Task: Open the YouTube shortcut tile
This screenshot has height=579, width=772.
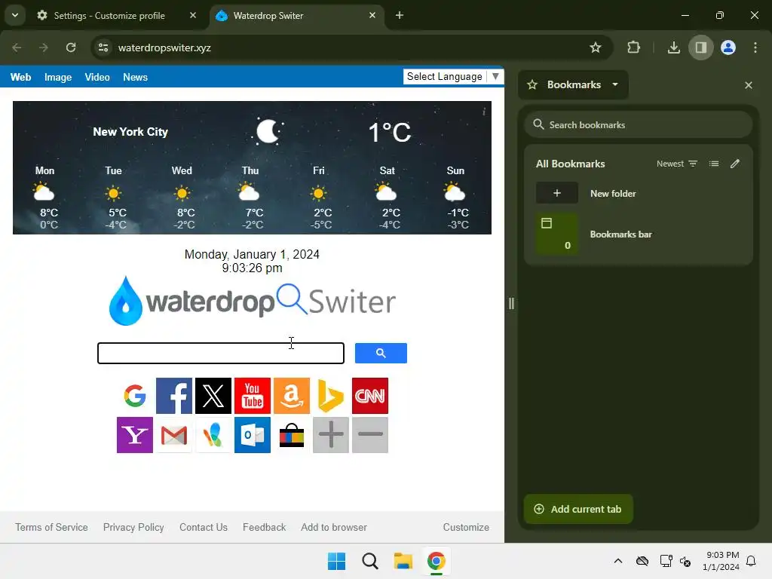Action: 252,396
